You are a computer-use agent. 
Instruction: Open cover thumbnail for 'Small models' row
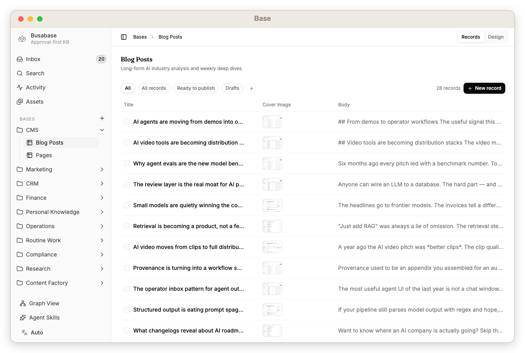(x=272, y=205)
